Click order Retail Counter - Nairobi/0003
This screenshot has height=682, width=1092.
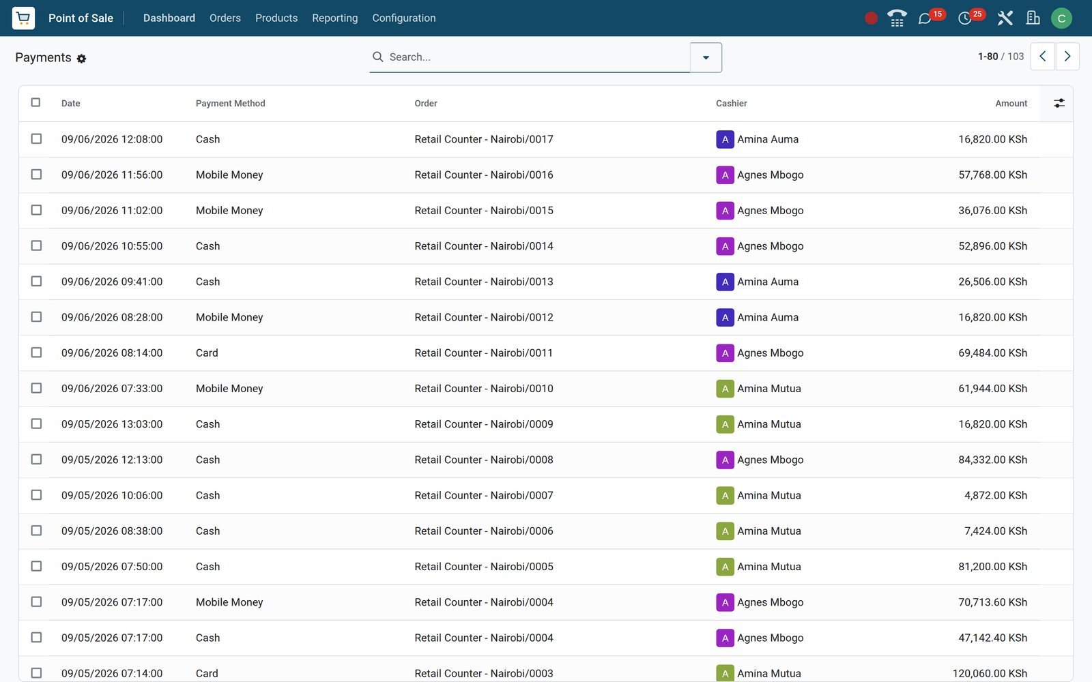point(484,674)
